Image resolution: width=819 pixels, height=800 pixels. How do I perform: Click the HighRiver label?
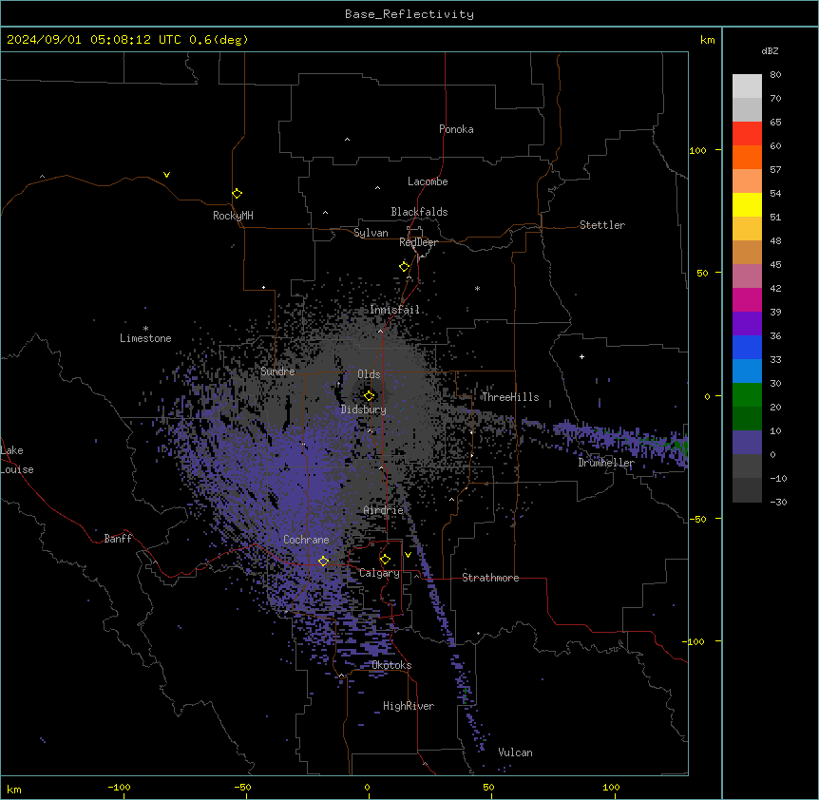[x=409, y=706]
